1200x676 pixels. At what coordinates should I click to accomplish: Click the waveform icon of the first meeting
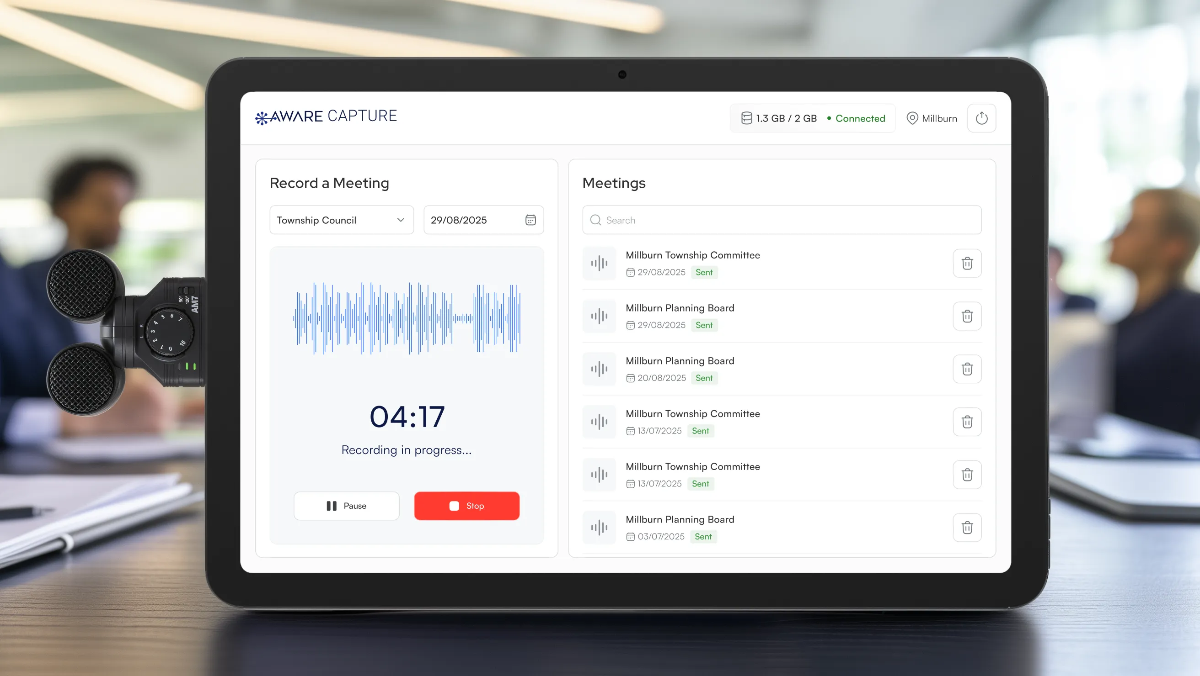(599, 264)
